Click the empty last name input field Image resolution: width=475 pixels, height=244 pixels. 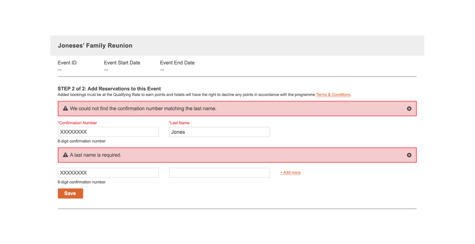219,173
